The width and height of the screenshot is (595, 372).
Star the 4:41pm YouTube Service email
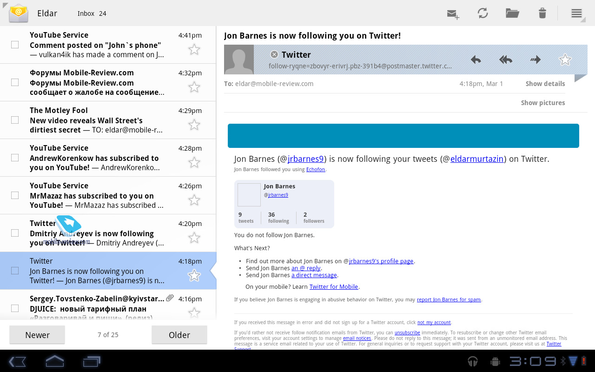(x=194, y=49)
